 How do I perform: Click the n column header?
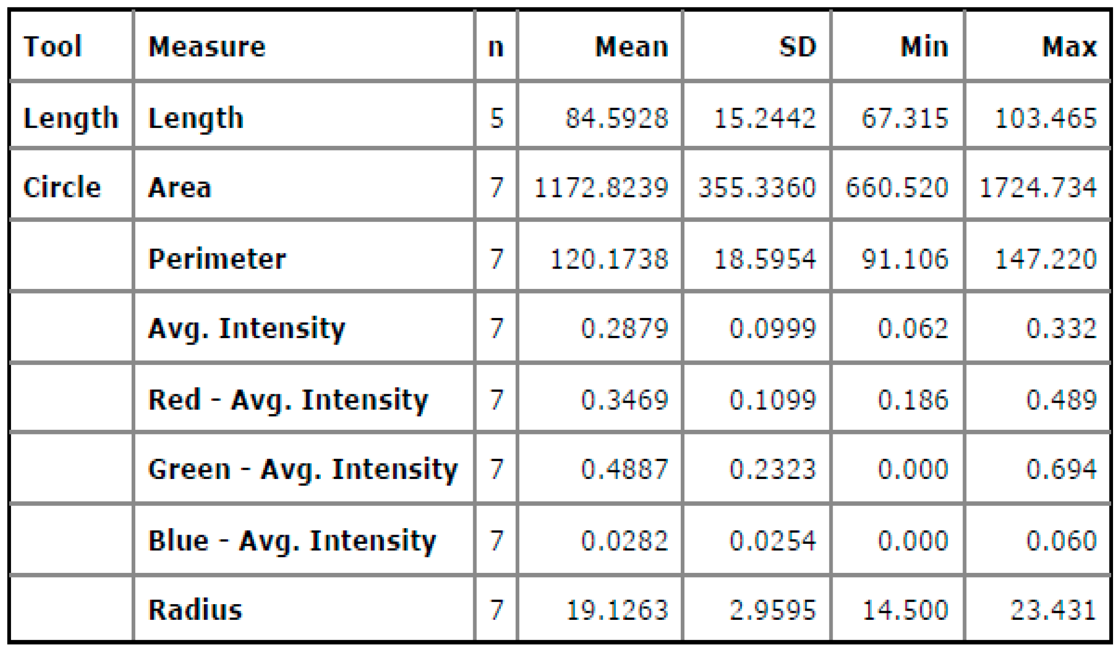(x=496, y=46)
